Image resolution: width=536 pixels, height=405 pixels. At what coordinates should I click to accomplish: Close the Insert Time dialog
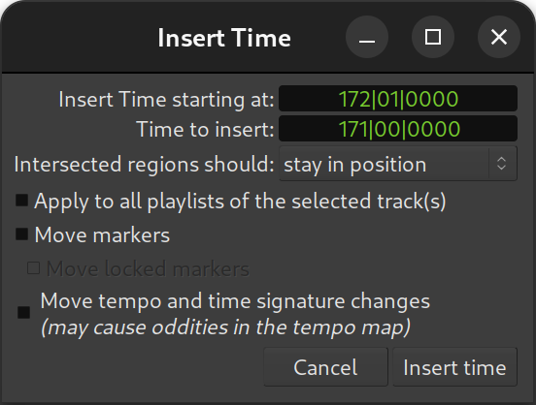tap(499, 37)
